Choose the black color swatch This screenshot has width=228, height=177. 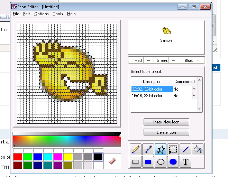click(x=98, y=157)
